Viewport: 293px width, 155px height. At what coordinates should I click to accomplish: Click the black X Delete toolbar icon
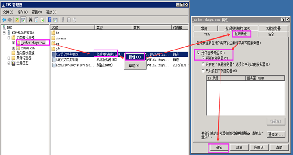pyautogui.click(x=30, y=20)
